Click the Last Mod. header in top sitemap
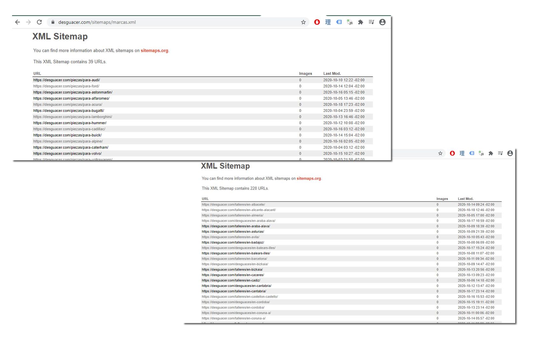This screenshot has width=540, height=351. coord(332,73)
